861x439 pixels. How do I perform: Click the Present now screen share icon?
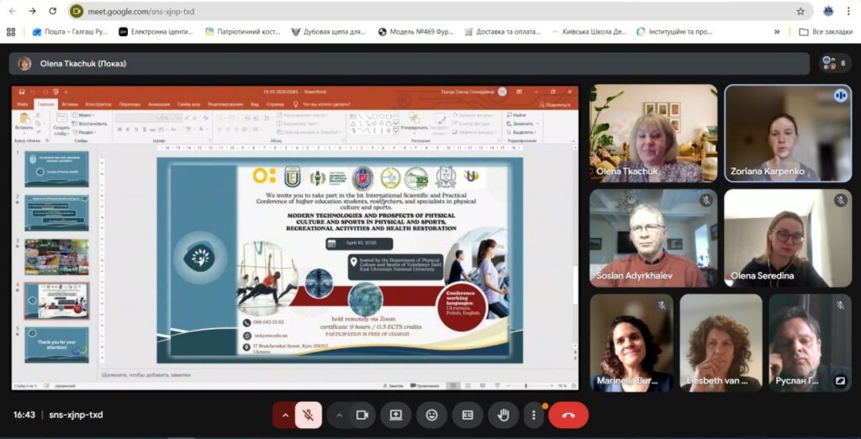[x=395, y=415]
